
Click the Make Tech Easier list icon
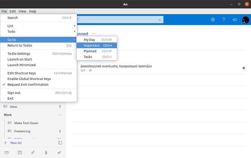pyautogui.click(x=10, y=123)
